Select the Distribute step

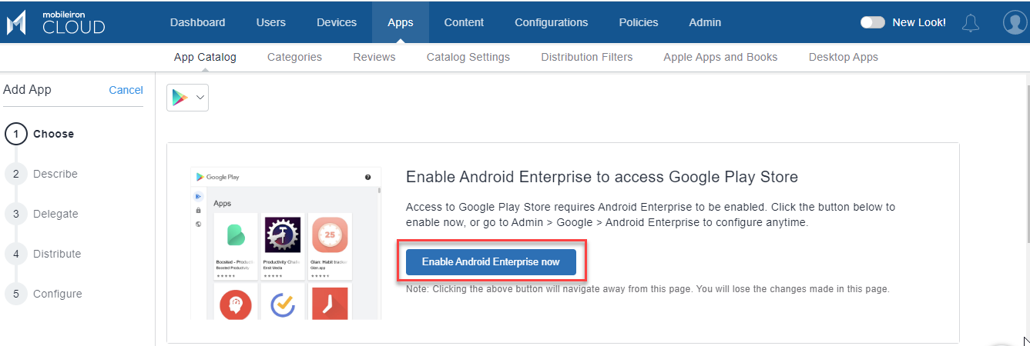pos(56,254)
